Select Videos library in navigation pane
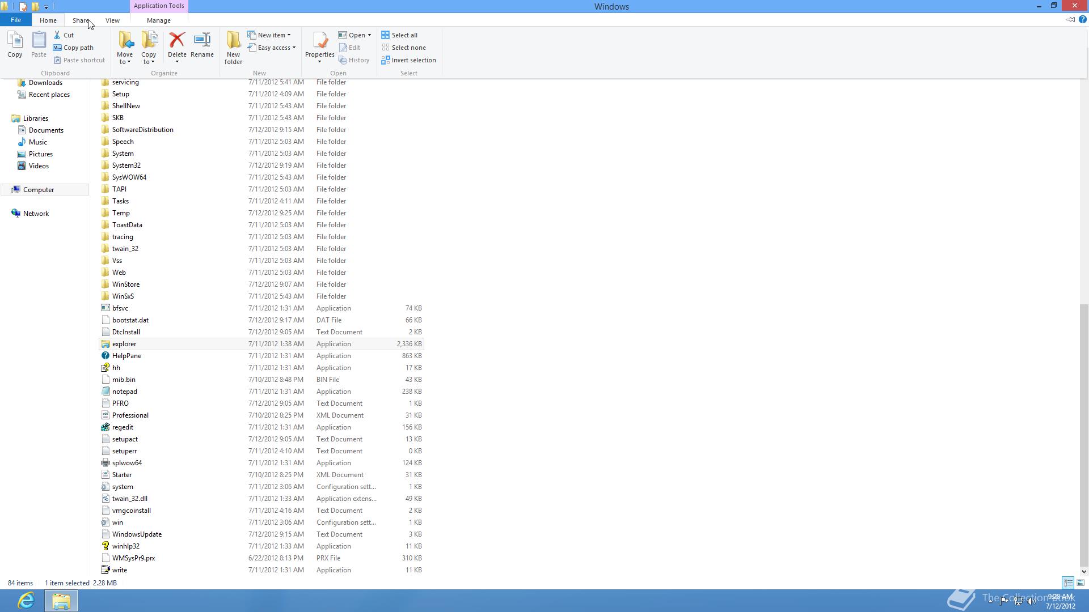Image resolution: width=1089 pixels, height=612 pixels. point(33,166)
